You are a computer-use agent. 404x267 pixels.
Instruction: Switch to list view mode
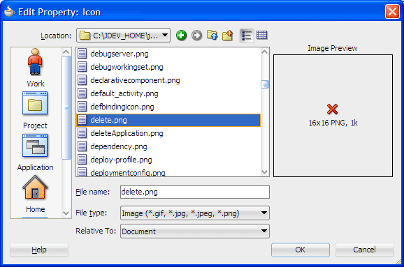pyautogui.click(x=246, y=36)
